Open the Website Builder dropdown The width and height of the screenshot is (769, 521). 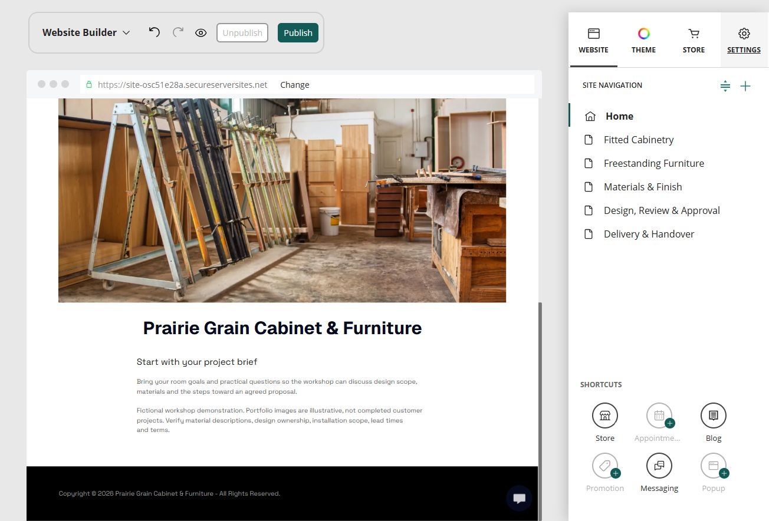tap(86, 32)
